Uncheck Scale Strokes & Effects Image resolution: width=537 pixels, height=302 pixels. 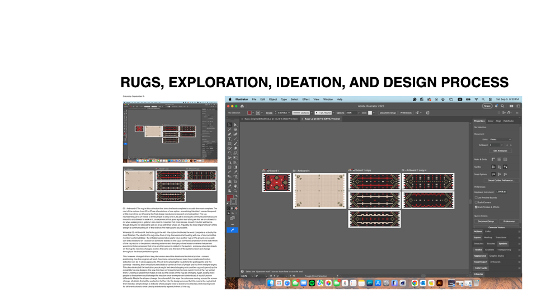476,207
